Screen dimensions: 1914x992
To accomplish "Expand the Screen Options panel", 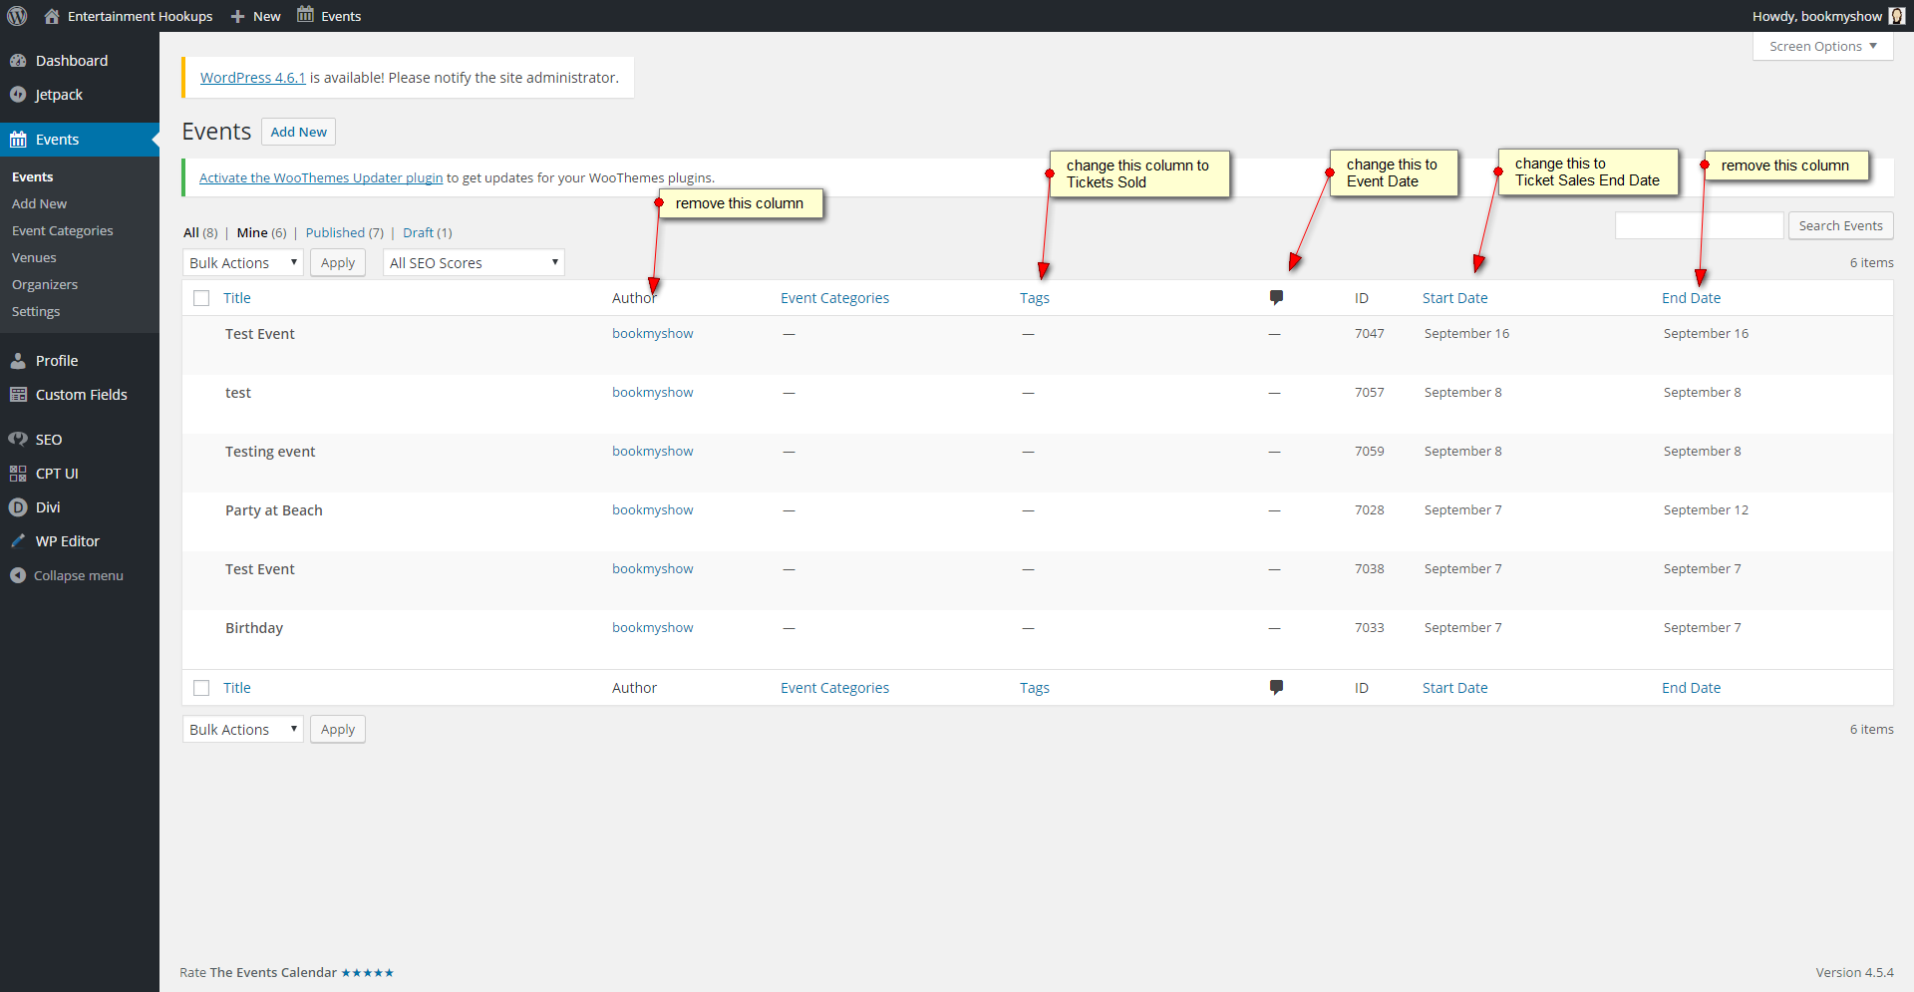I will (1822, 47).
